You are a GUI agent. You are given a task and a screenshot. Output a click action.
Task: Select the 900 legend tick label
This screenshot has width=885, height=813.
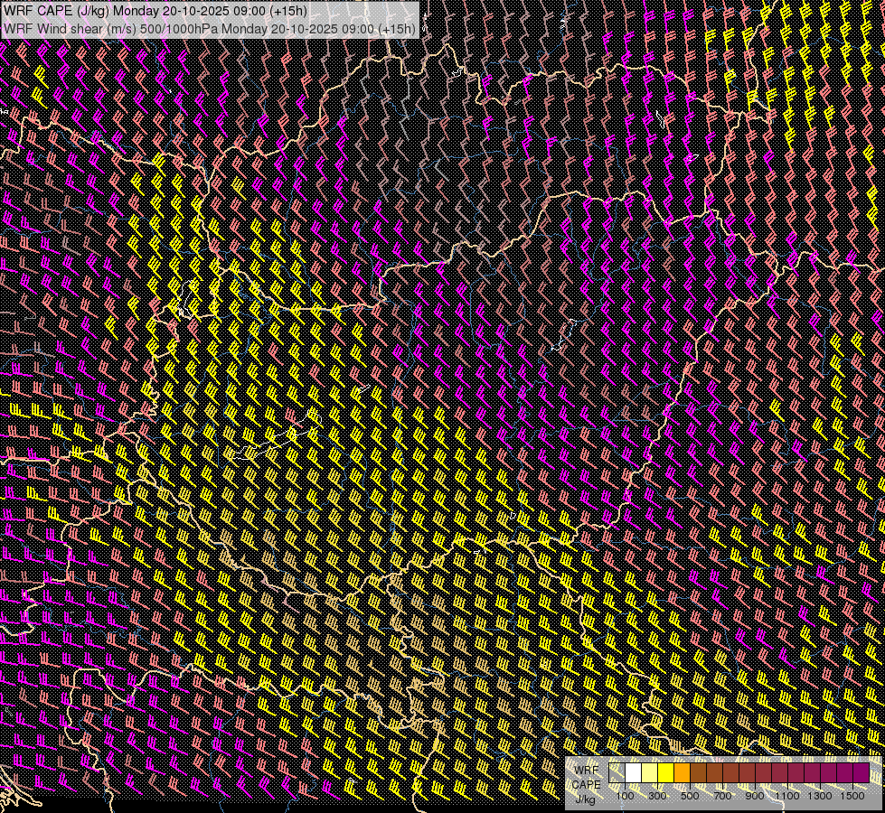click(x=755, y=796)
